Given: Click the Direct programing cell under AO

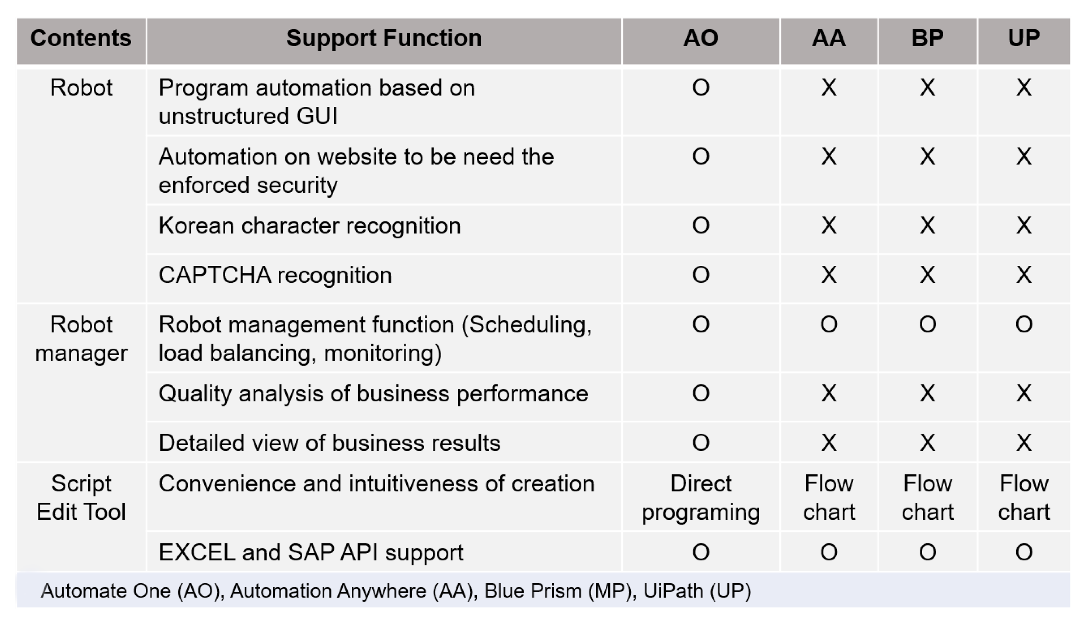Looking at the screenshot, I should pos(701,497).
